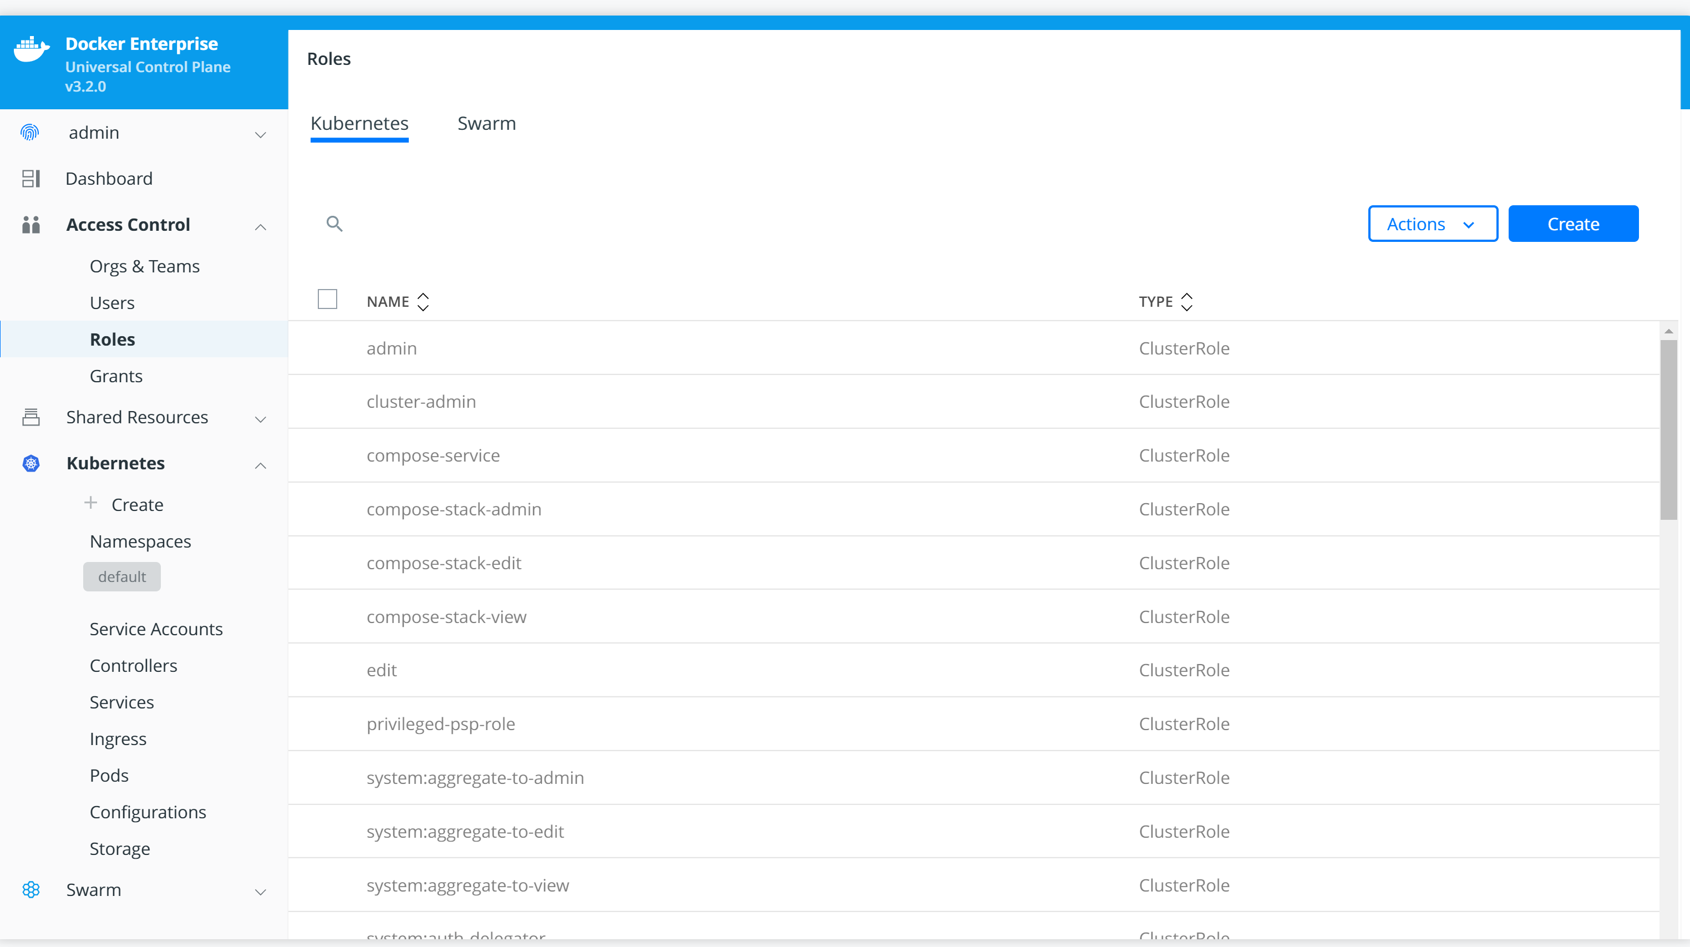
Task: Open the cluster-admin role
Action: pos(420,401)
